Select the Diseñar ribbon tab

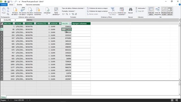20,5
